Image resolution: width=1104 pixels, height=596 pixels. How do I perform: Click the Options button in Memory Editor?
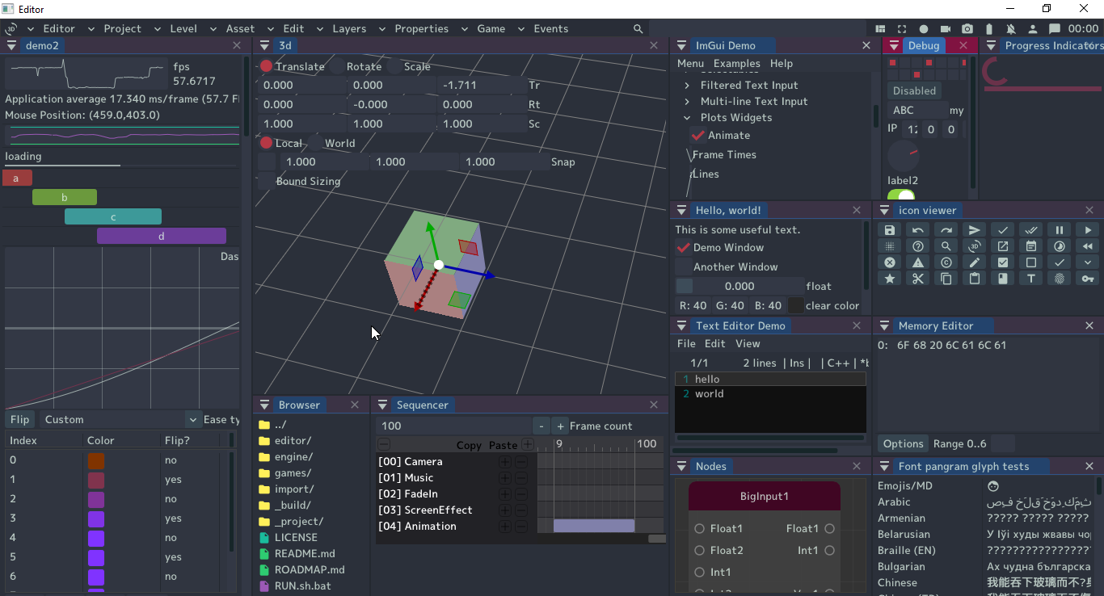[903, 443]
